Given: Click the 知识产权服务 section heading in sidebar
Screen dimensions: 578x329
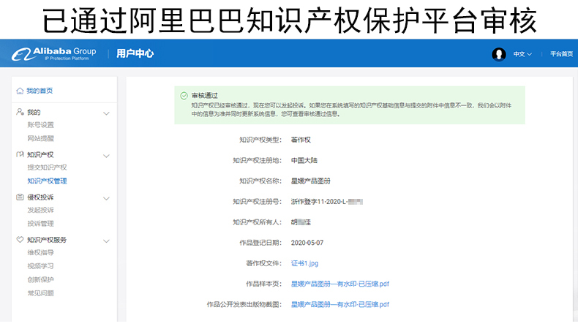Looking at the screenshot, I should [x=47, y=240].
